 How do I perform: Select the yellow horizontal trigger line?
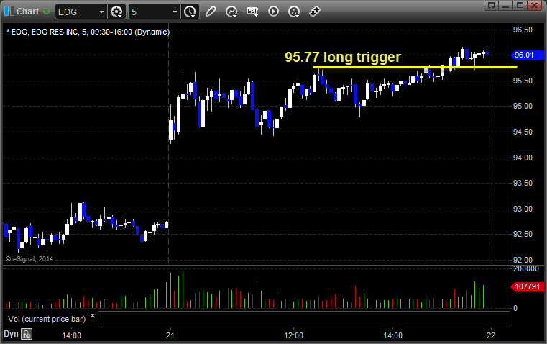click(x=415, y=67)
